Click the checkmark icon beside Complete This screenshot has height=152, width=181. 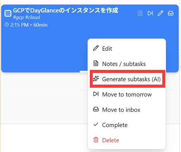coord(96,125)
